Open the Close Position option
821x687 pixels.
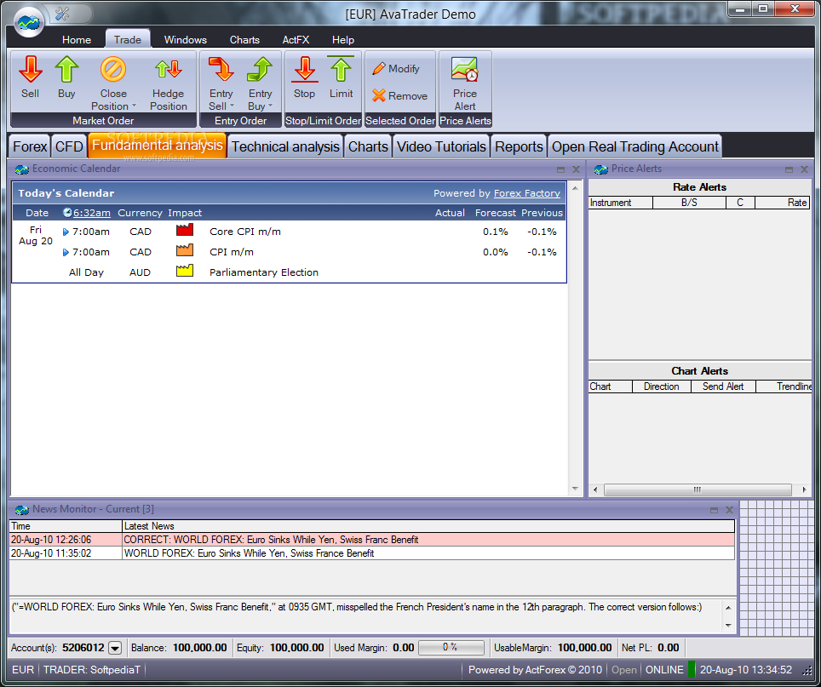113,83
